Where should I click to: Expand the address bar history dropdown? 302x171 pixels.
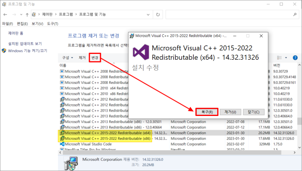coord(148,14)
